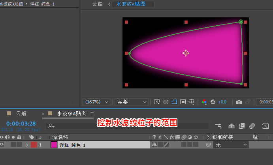Click the viewer bottom timecode display
This screenshot has height=165, width=273.
click(x=265, y=102)
